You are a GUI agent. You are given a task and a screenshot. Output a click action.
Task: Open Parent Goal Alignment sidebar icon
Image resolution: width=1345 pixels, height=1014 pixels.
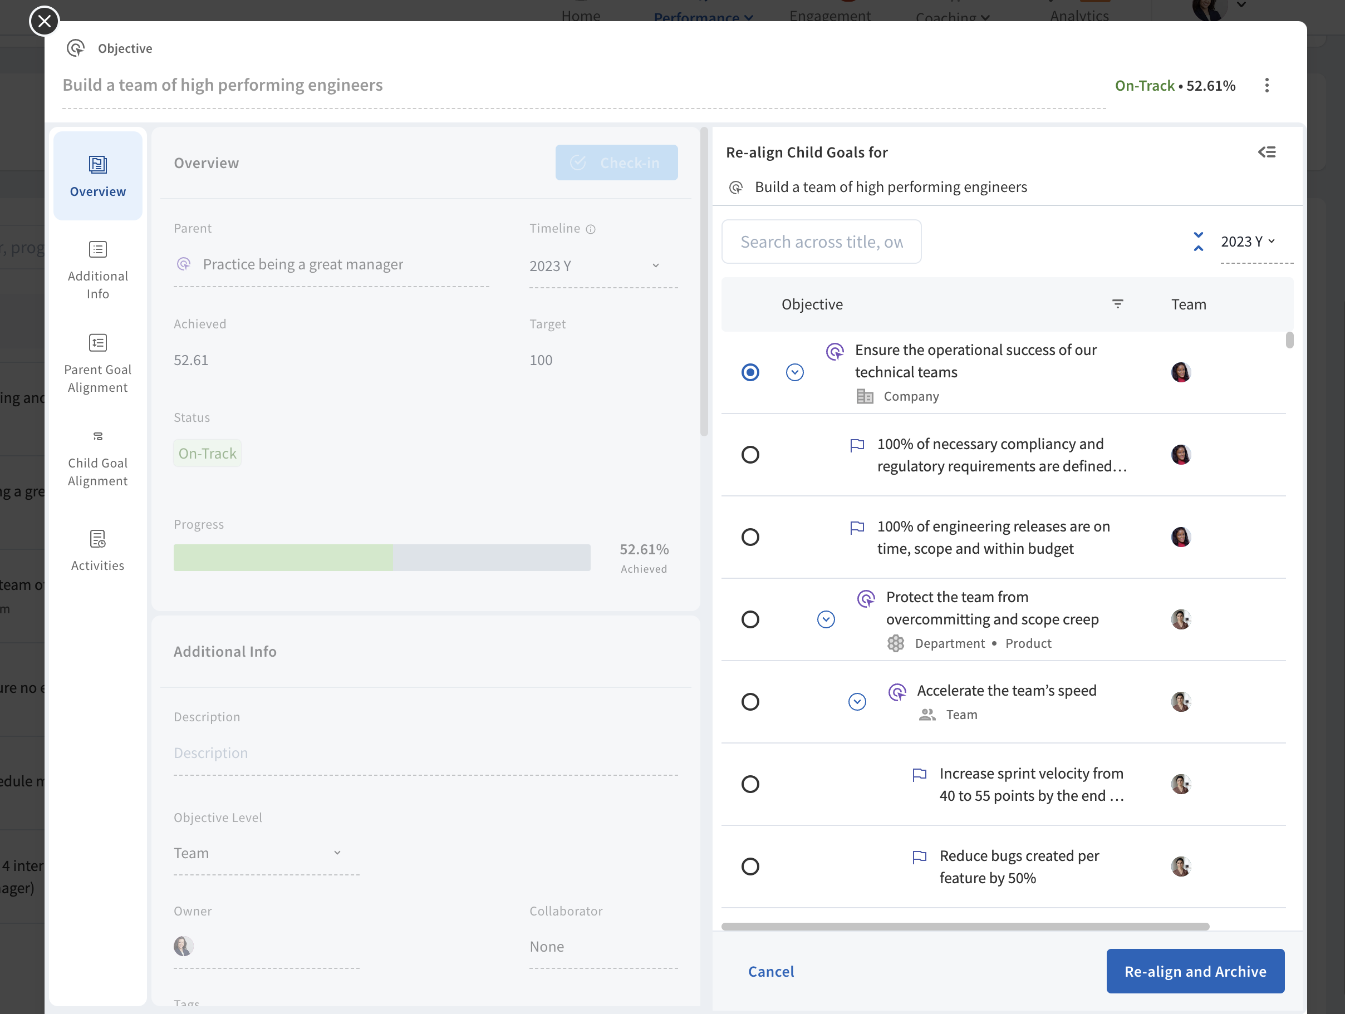point(97,343)
